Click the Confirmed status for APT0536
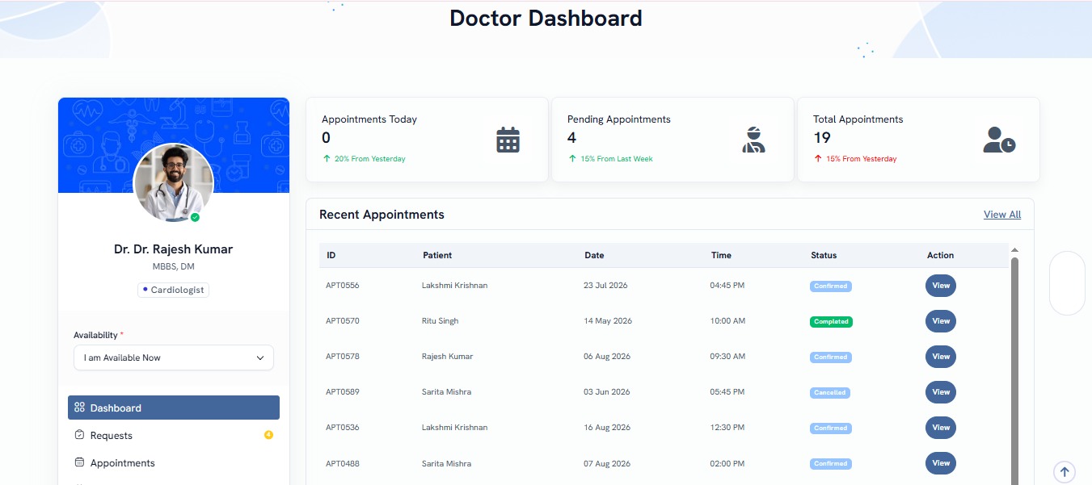Image resolution: width=1092 pixels, height=485 pixels. click(831, 429)
